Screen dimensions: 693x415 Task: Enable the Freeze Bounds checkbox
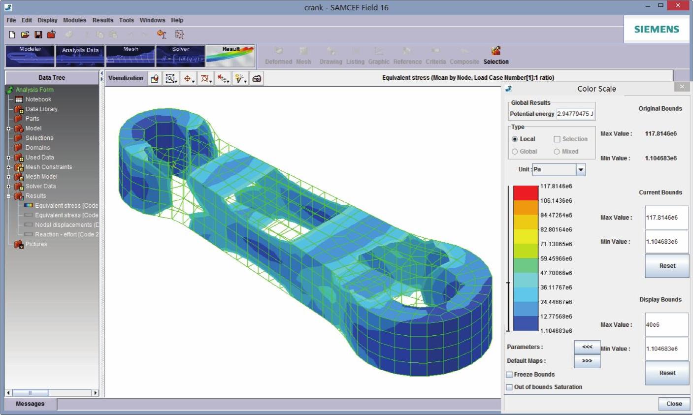pyautogui.click(x=510, y=375)
